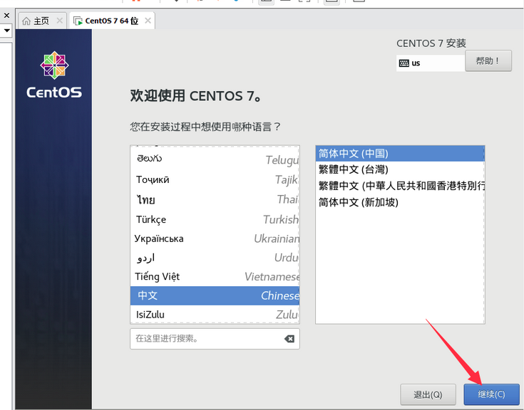Click the home icon on the 主页 tab
524x410 pixels.
26,21
